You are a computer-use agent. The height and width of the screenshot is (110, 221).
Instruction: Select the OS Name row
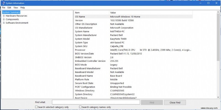coord(133,17)
